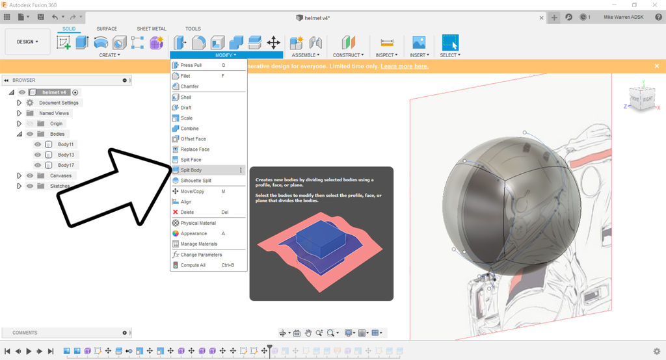Hide Body13 using its eye icon
This screenshot has width=666, height=360.
coord(37,155)
